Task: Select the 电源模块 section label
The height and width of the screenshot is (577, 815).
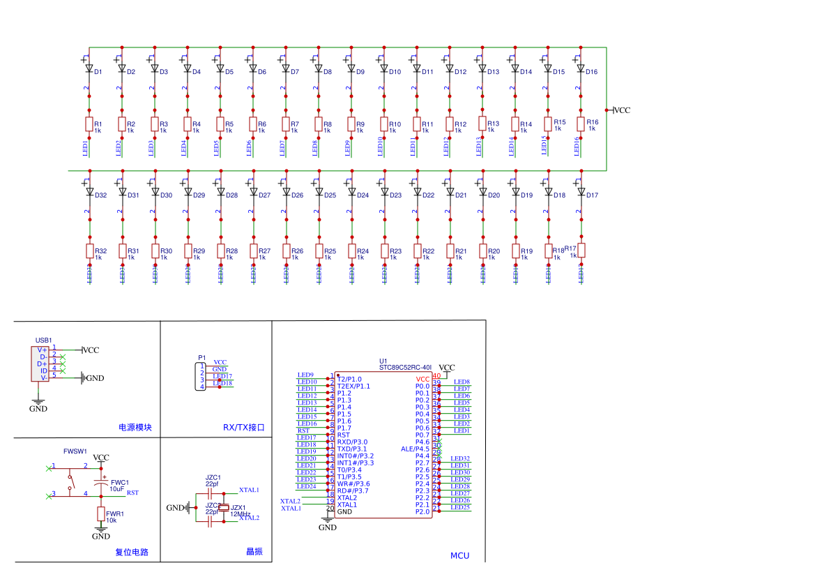Action: click(135, 427)
